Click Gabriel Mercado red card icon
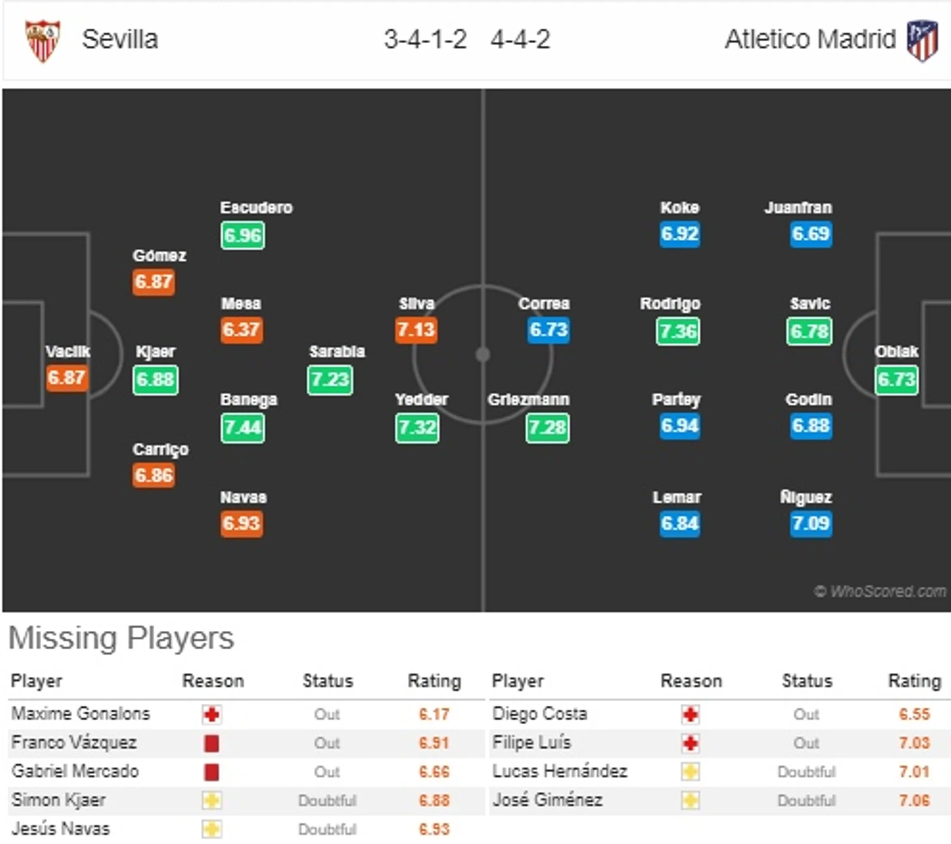The height and width of the screenshot is (844, 951). [211, 772]
